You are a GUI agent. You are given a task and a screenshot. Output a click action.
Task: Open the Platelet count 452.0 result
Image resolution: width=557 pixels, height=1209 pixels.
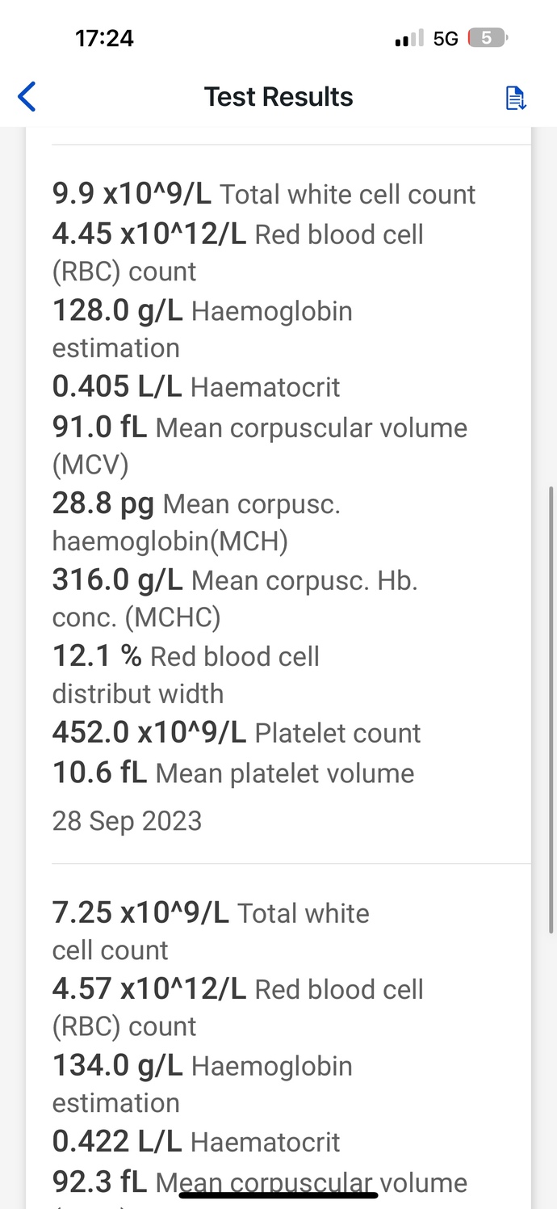click(x=236, y=732)
